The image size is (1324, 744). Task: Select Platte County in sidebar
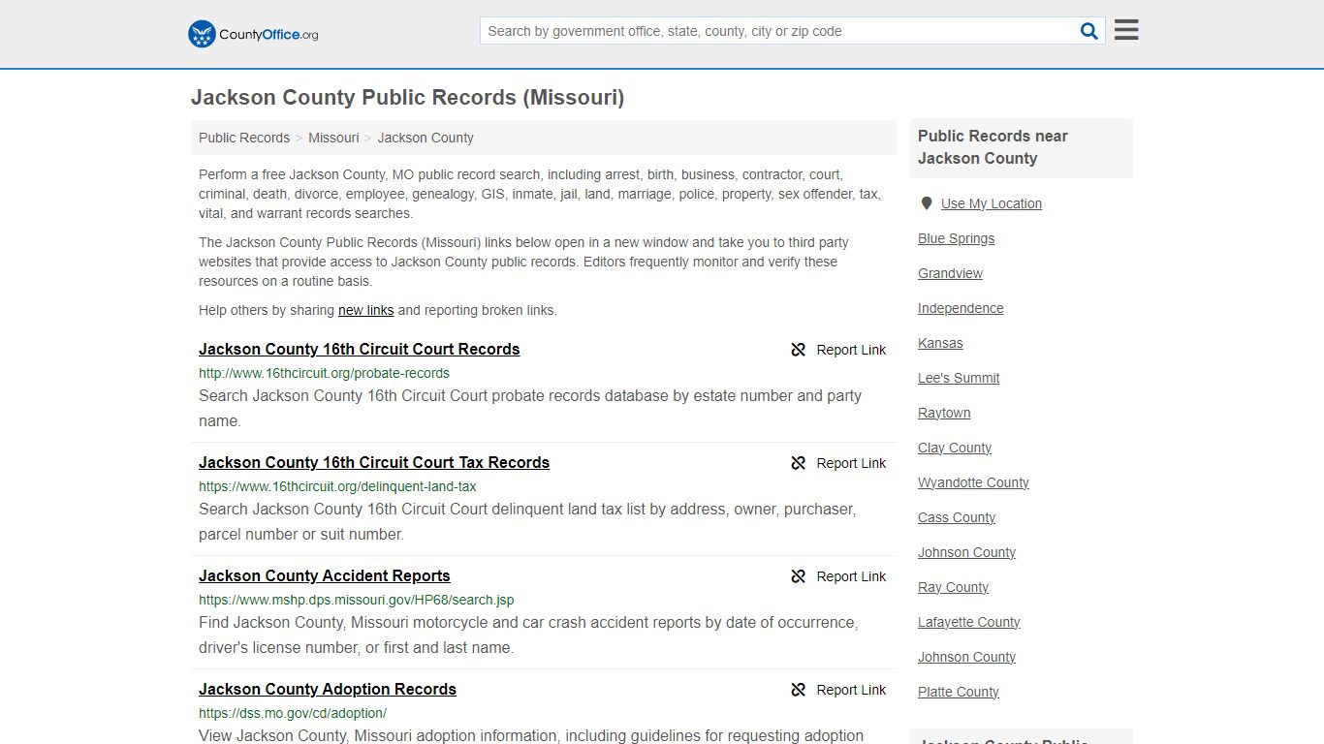tap(959, 692)
